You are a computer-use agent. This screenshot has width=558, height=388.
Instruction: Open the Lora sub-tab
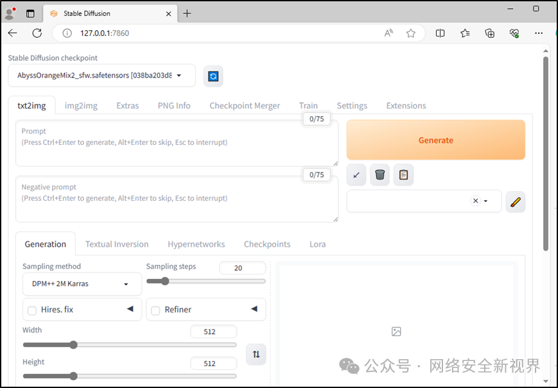click(317, 244)
